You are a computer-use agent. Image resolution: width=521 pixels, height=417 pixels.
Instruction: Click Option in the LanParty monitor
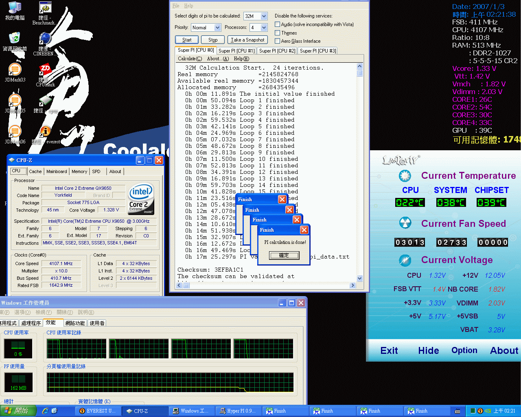464,350
